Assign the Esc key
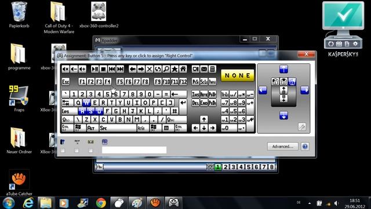Screen dimensions: 371x209 coord(66,82)
